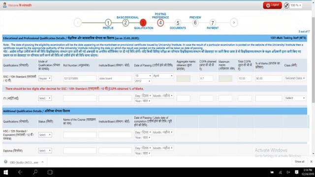The image size is (315, 177).
Task: Click ITI aggregate marks obtained field
Action: pos(184,98)
